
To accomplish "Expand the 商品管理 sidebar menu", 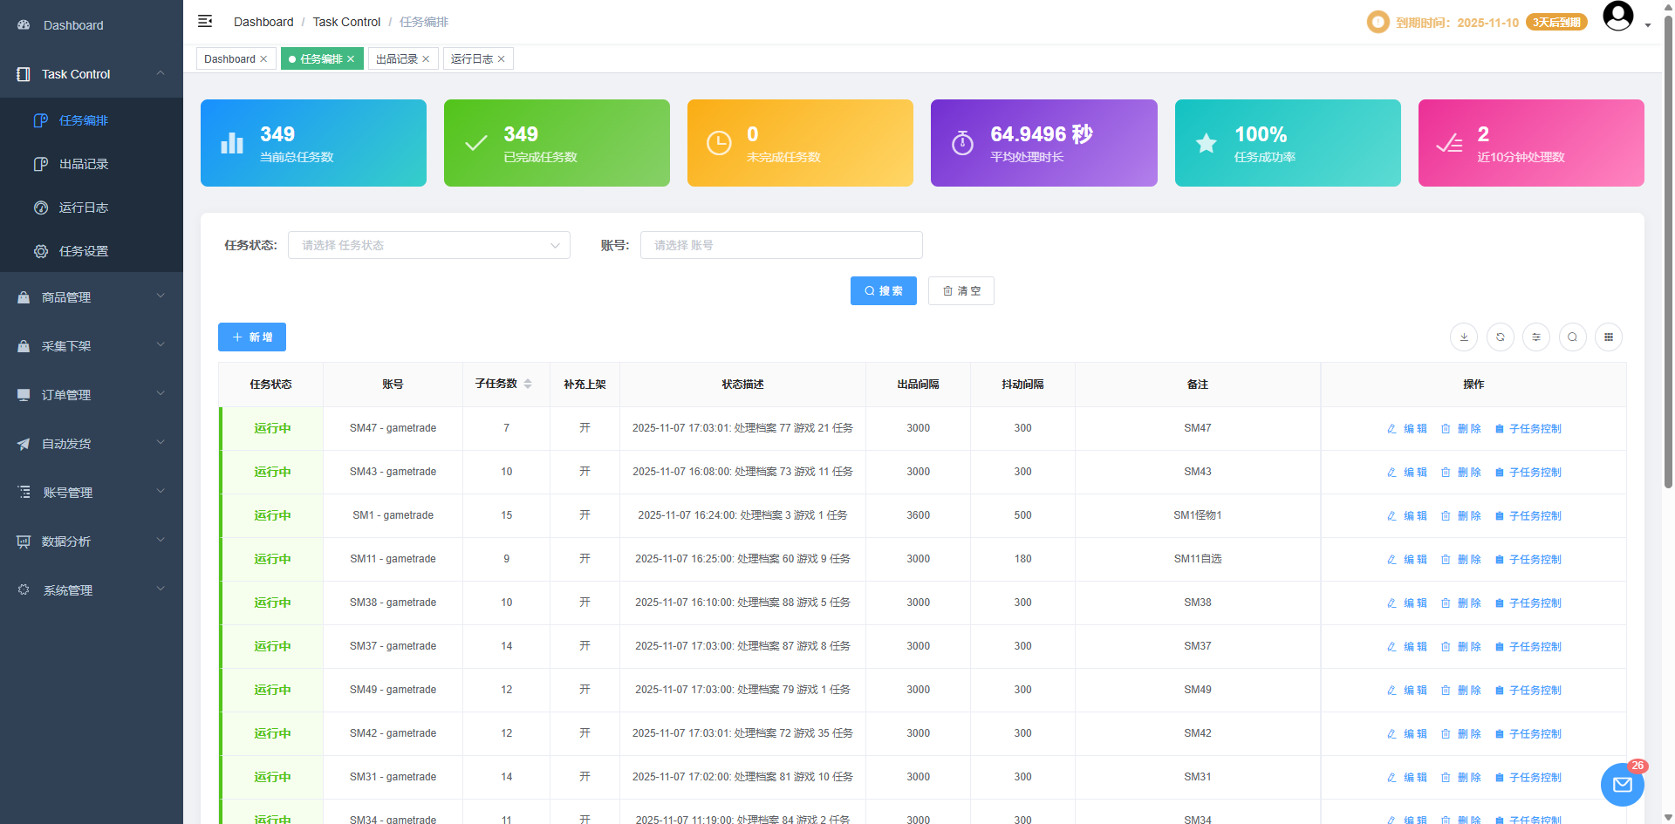I will click(x=92, y=297).
